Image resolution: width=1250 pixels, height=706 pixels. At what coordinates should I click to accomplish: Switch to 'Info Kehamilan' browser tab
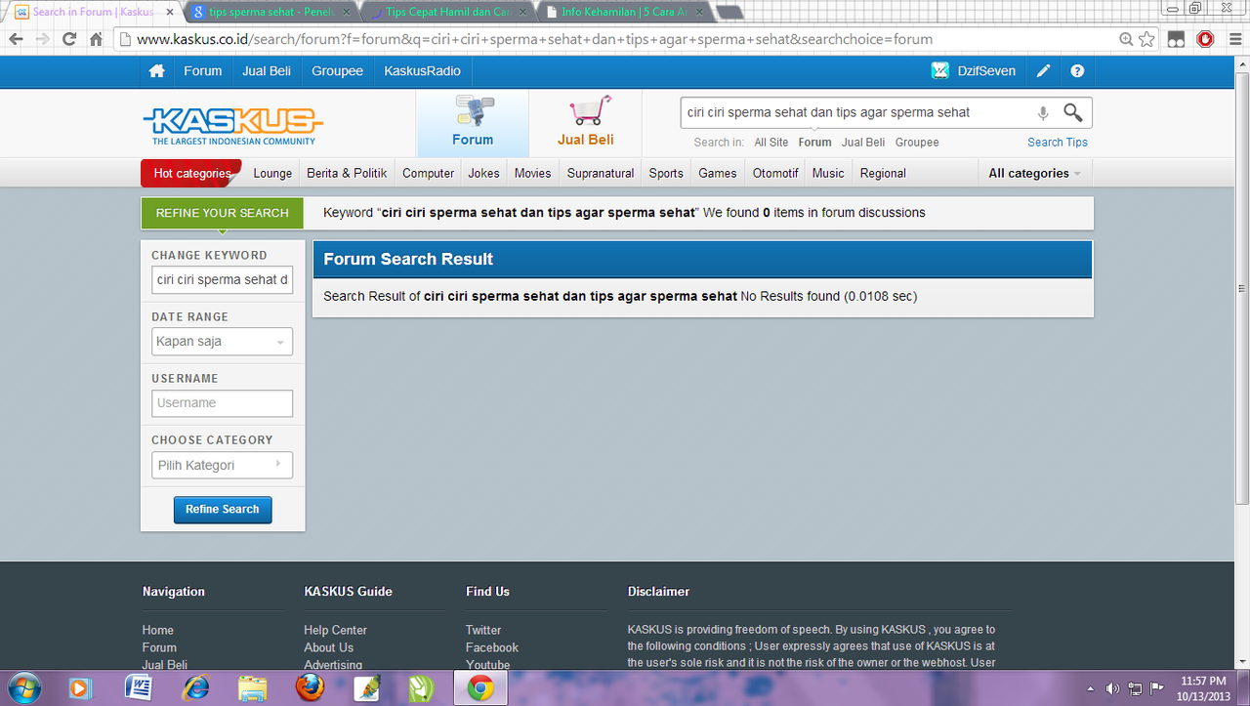[x=623, y=12]
